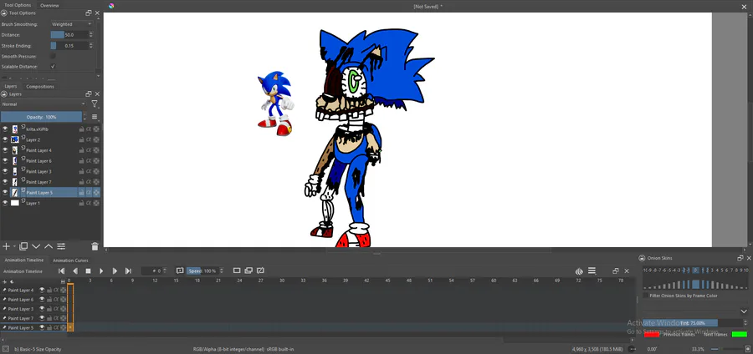The image size is (753, 354).
Task: Step to next frame in timeline
Action: pyautogui.click(x=115, y=271)
